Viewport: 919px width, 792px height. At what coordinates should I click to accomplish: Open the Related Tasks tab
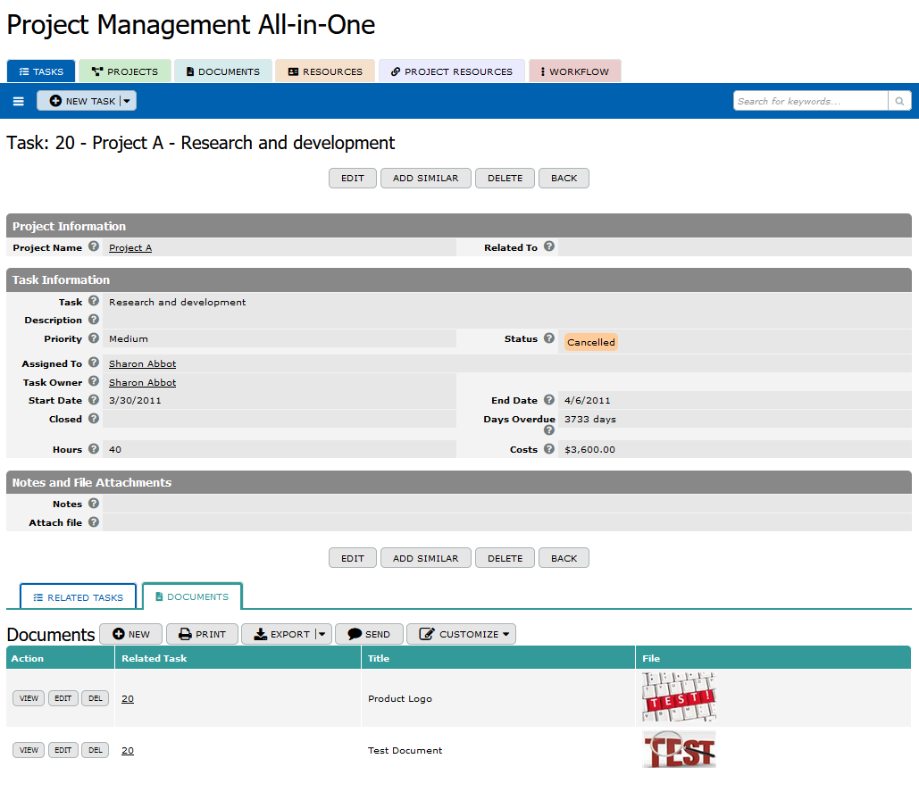pyautogui.click(x=78, y=597)
